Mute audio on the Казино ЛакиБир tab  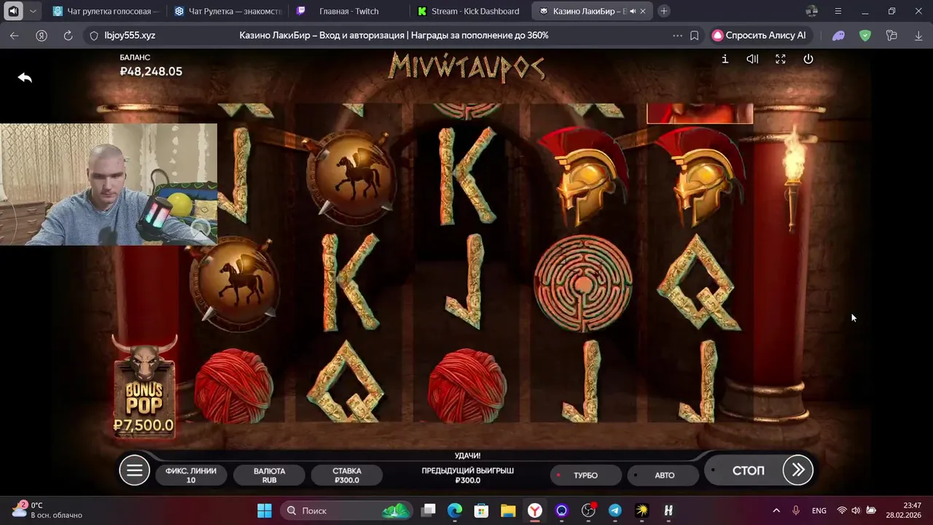pyautogui.click(x=632, y=11)
